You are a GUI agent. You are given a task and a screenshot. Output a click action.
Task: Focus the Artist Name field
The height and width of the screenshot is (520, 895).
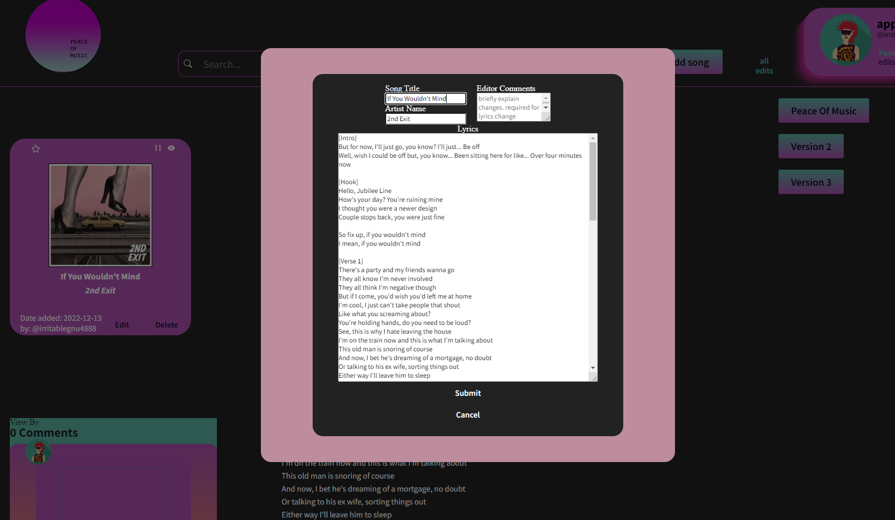426,118
